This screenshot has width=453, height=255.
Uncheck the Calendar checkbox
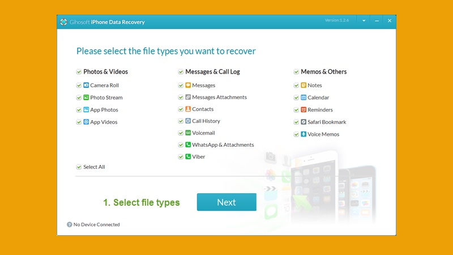pyautogui.click(x=296, y=97)
